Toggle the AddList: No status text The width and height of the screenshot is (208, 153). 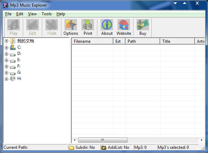pyautogui.click(x=119, y=147)
